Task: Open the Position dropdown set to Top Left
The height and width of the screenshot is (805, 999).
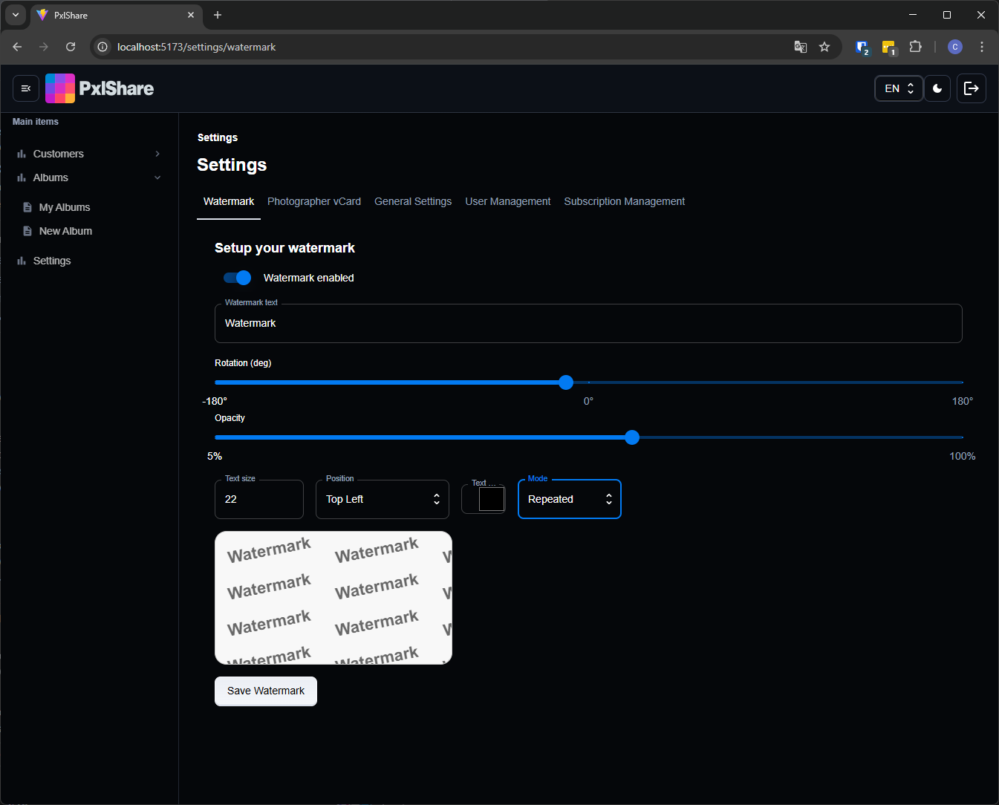Action: [382, 499]
